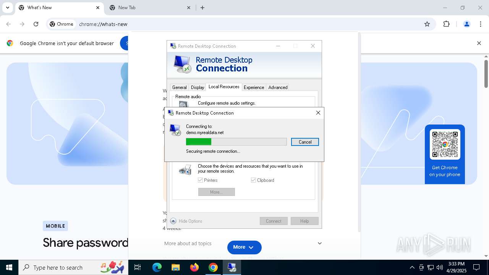Reload the current page
The image size is (489, 275).
[x=36, y=24]
